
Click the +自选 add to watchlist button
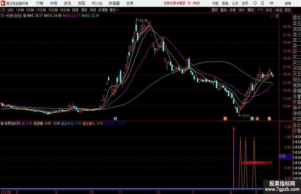tap(278, 10)
